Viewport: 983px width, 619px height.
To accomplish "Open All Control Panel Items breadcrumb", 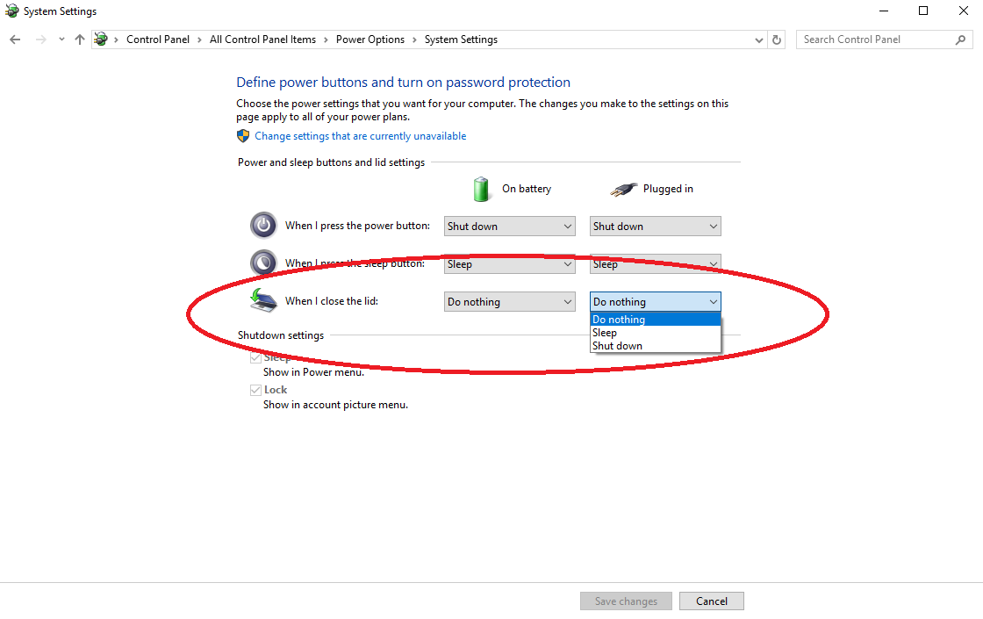I will [x=262, y=40].
